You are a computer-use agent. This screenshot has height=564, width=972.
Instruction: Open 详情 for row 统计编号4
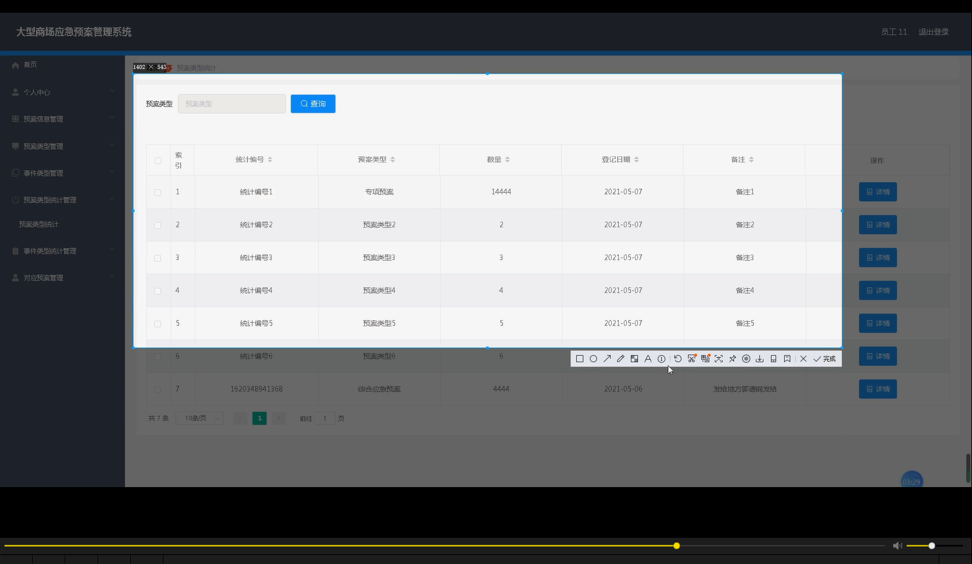pyautogui.click(x=878, y=290)
